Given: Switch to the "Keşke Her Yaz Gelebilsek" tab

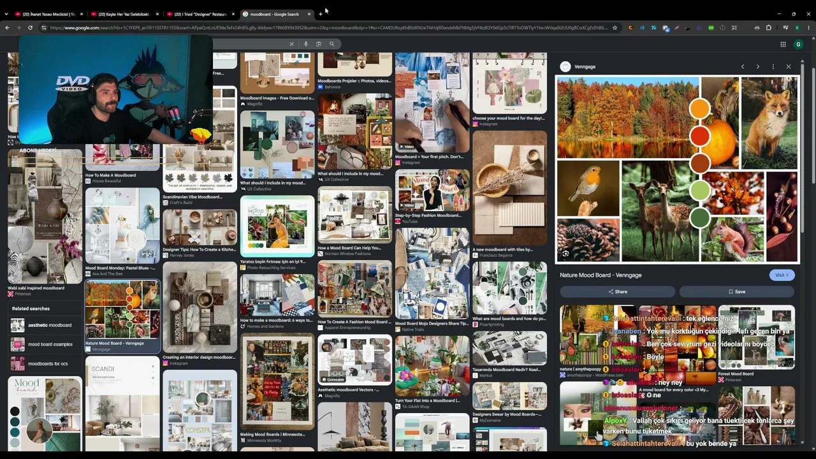Looking at the screenshot, I should coord(124,14).
